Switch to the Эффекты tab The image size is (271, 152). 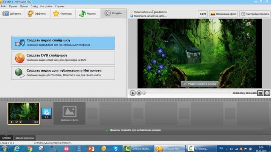pos(38,14)
